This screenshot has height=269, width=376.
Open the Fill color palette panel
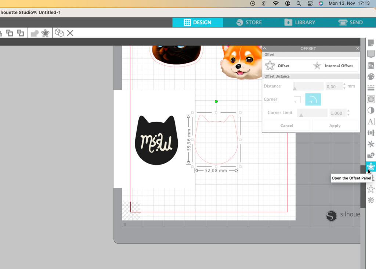371,77
